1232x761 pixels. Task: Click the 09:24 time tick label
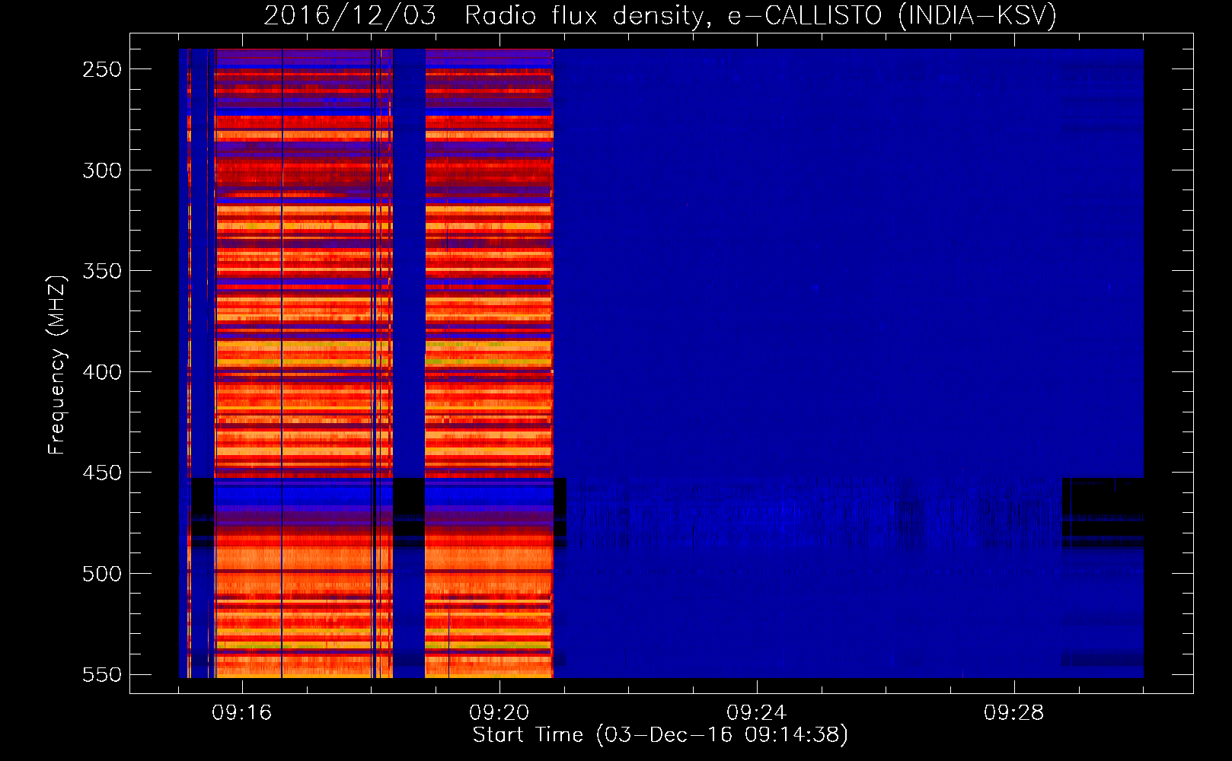pos(757,713)
